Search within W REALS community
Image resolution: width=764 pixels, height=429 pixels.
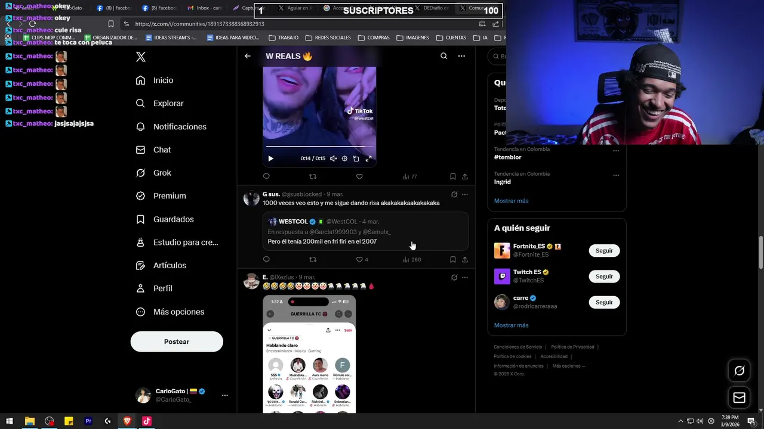[443, 56]
